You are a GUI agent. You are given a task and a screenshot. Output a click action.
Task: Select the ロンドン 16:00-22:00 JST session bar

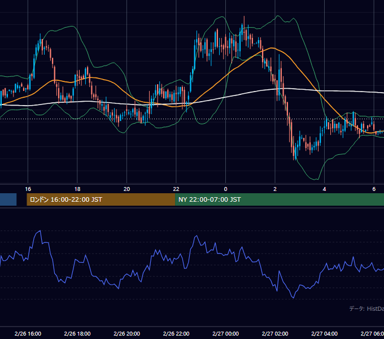coord(101,199)
